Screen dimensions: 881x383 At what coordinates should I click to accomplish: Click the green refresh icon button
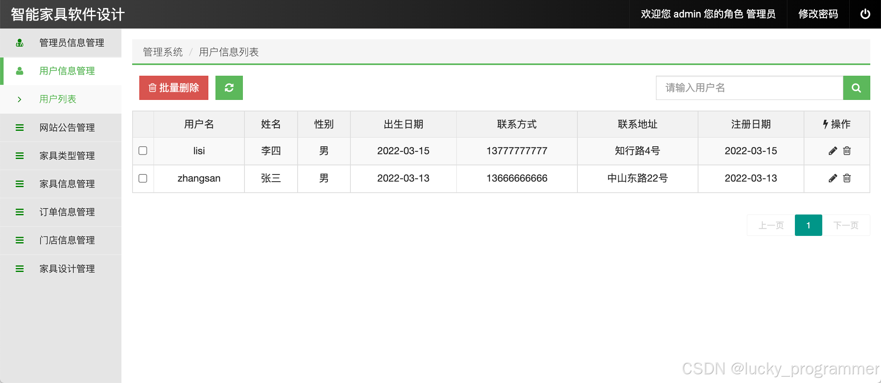[229, 88]
